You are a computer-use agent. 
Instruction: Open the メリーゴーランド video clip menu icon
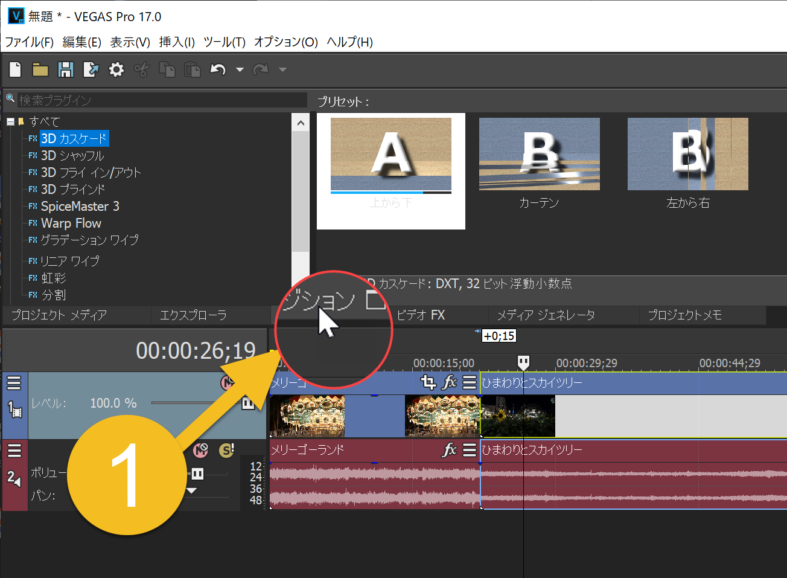point(470,382)
